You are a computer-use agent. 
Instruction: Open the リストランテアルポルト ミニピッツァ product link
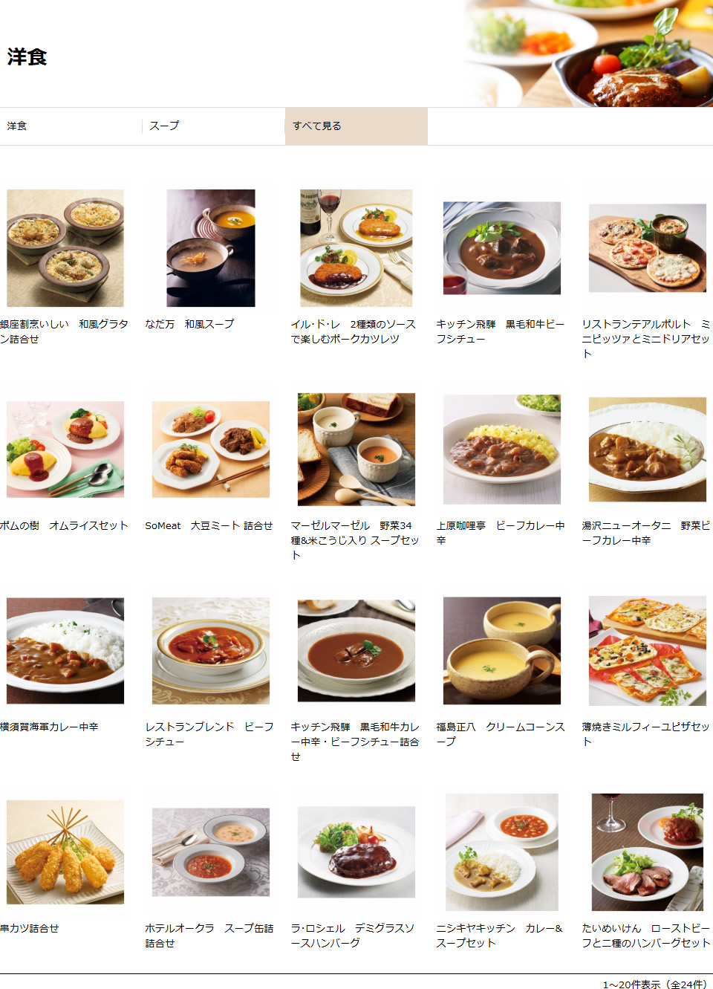(646, 339)
